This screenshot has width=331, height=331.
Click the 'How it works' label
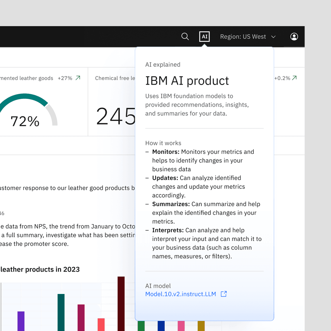(163, 143)
